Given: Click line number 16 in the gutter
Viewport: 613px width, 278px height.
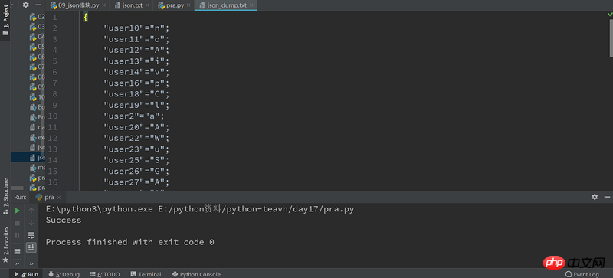Looking at the screenshot, I should coord(52,182).
